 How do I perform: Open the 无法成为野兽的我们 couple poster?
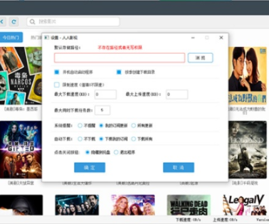[x=247, y=76]
